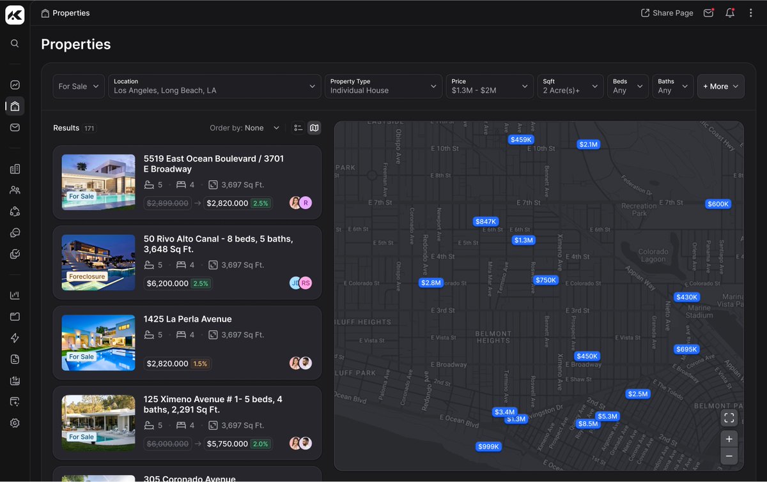Screen dimensions: 767x482
Task: Open the buildings icon in the sidebar
Action: click(x=15, y=169)
